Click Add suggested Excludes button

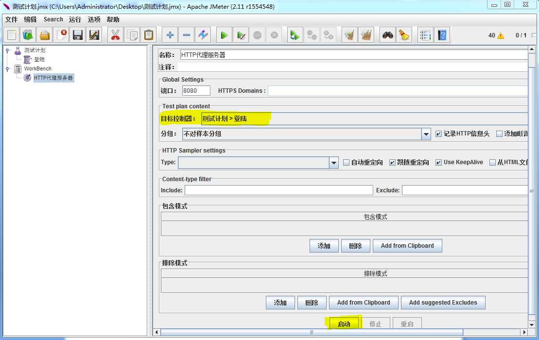pos(443,303)
